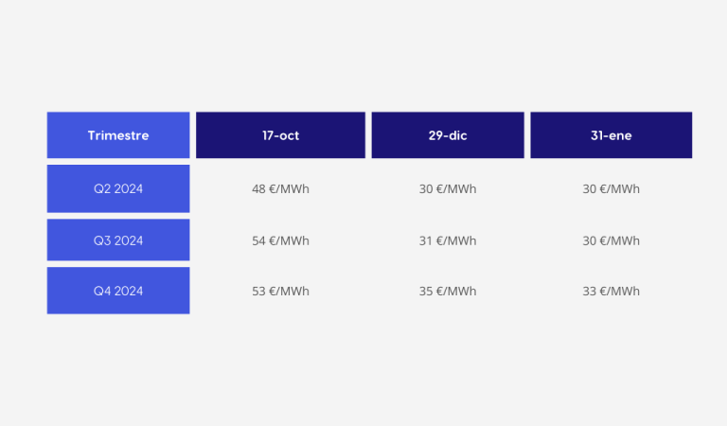Select the 29-dic column header
Viewport: 727px width, 426px height.
pos(448,135)
